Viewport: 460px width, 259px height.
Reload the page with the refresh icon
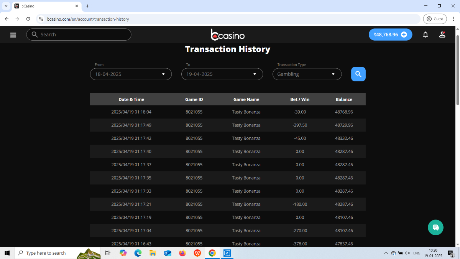click(28, 19)
